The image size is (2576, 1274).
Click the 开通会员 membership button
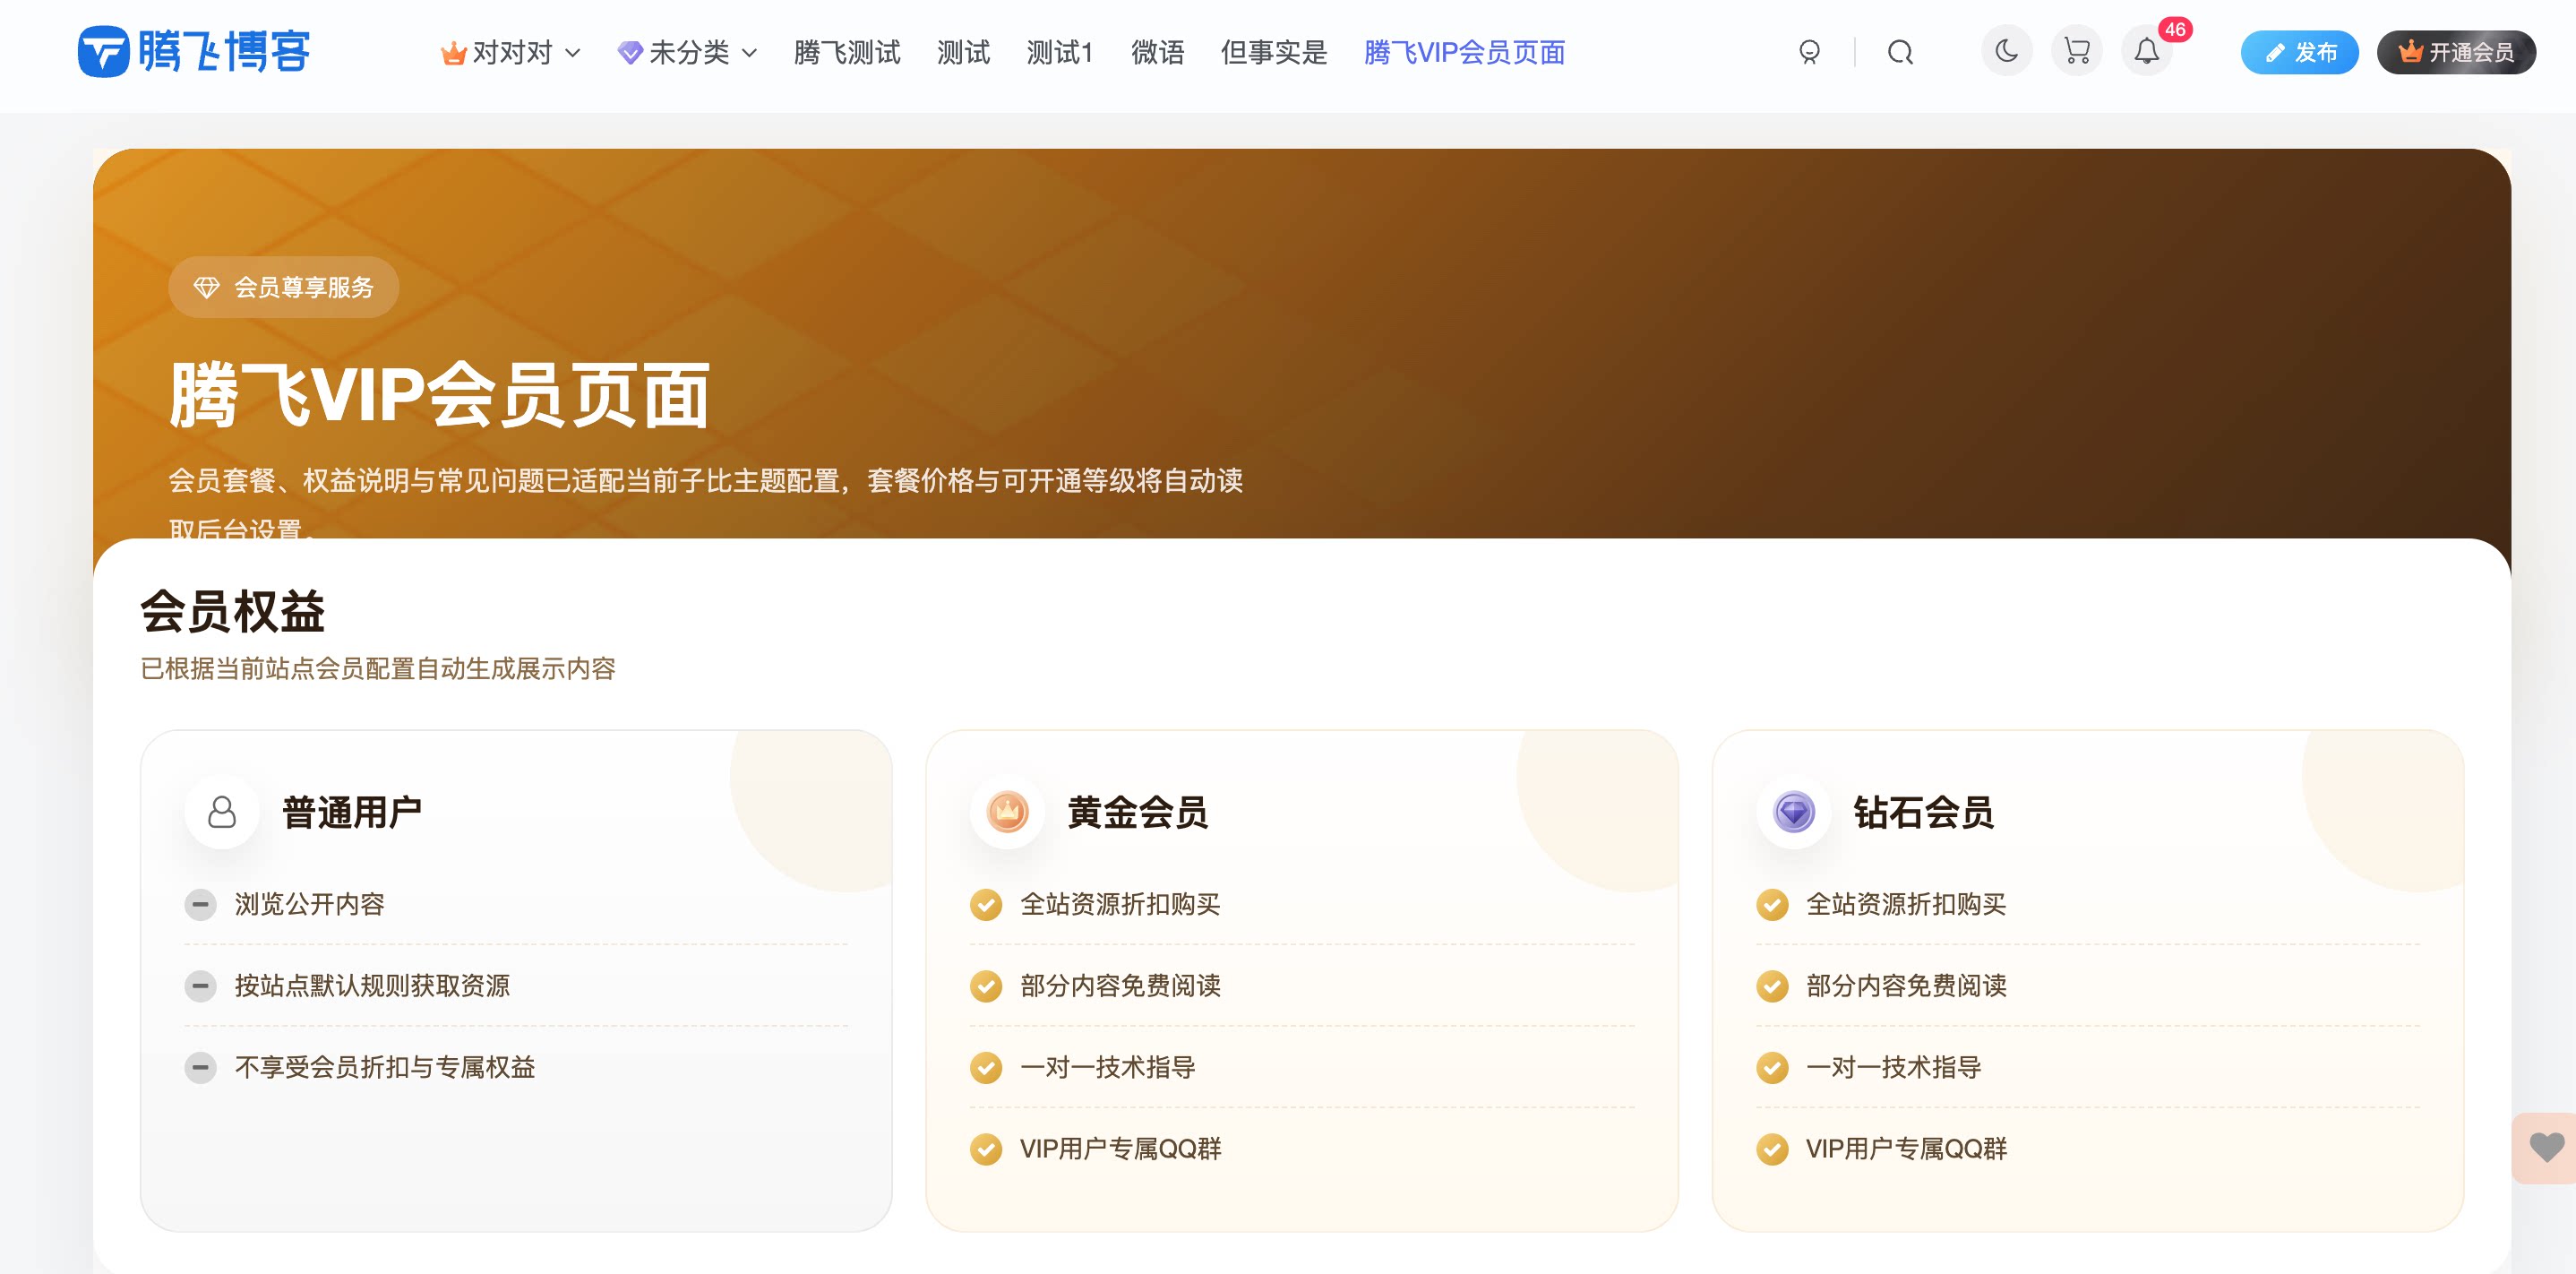[2457, 54]
